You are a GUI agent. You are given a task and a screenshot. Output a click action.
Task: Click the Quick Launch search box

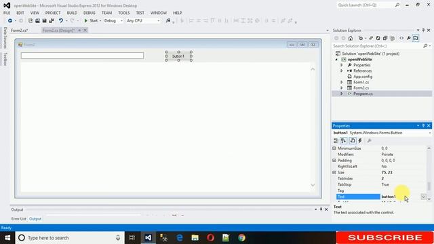[x=366, y=5]
